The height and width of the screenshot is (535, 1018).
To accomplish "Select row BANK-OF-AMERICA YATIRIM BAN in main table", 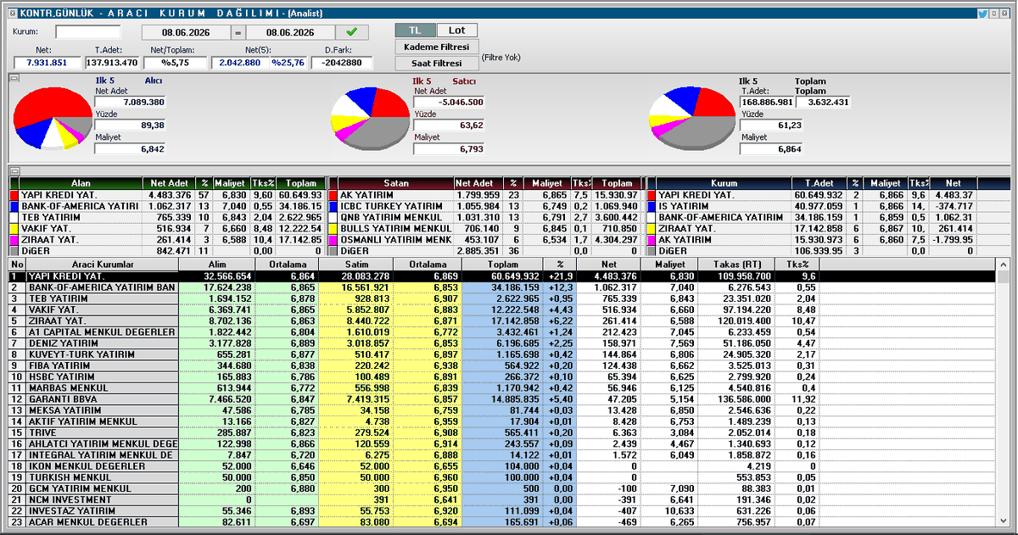I will (502, 287).
